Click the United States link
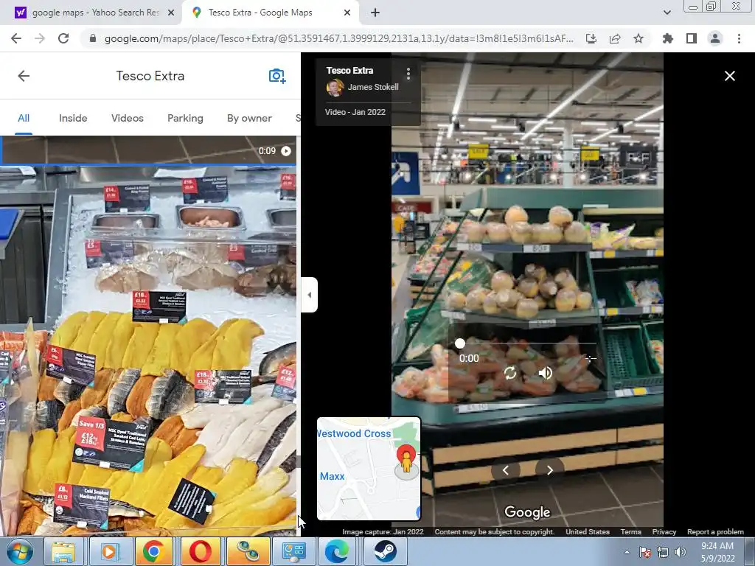 click(588, 532)
